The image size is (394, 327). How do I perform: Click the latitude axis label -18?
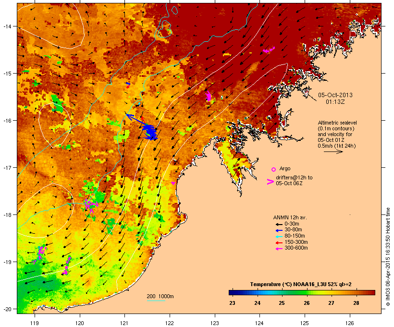click(x=7, y=215)
